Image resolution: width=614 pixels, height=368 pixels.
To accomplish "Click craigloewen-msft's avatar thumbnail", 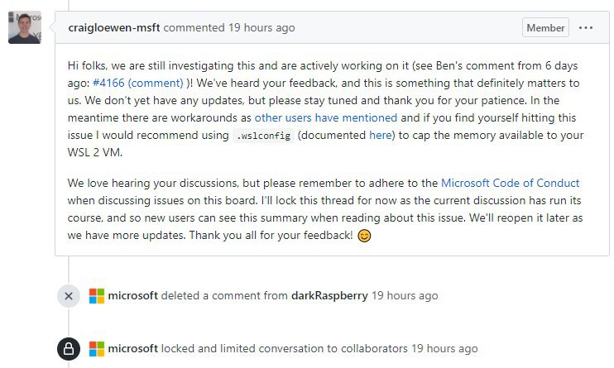I will point(25,27).
